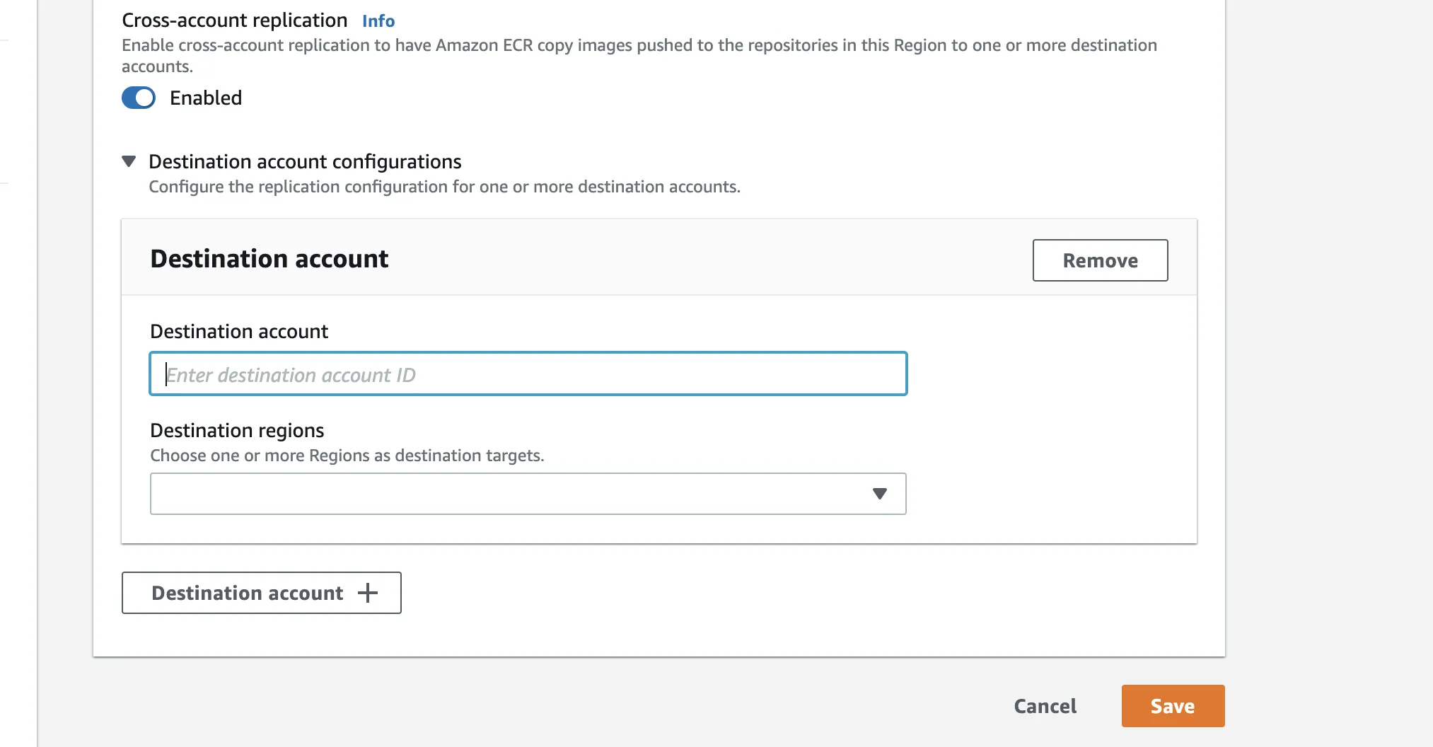Save the replication configuration

tap(1173, 706)
